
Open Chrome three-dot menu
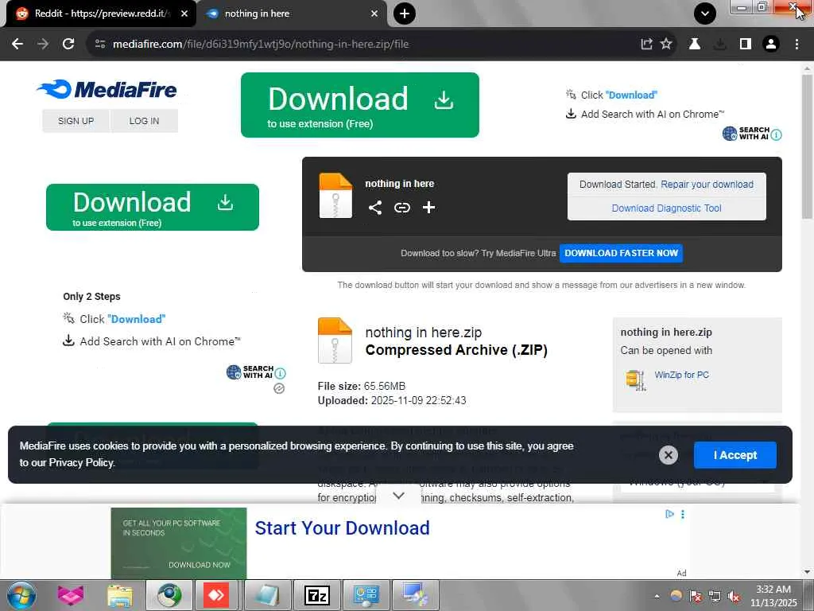click(797, 45)
